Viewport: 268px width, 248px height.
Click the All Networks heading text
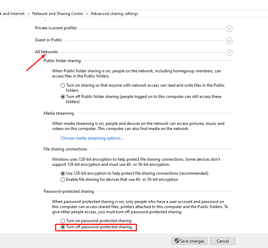47,52
